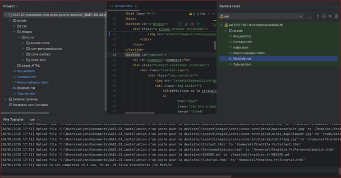The image size is (341, 178).
Task: Expand the accueil-icons folder
Action: tap(23, 43)
